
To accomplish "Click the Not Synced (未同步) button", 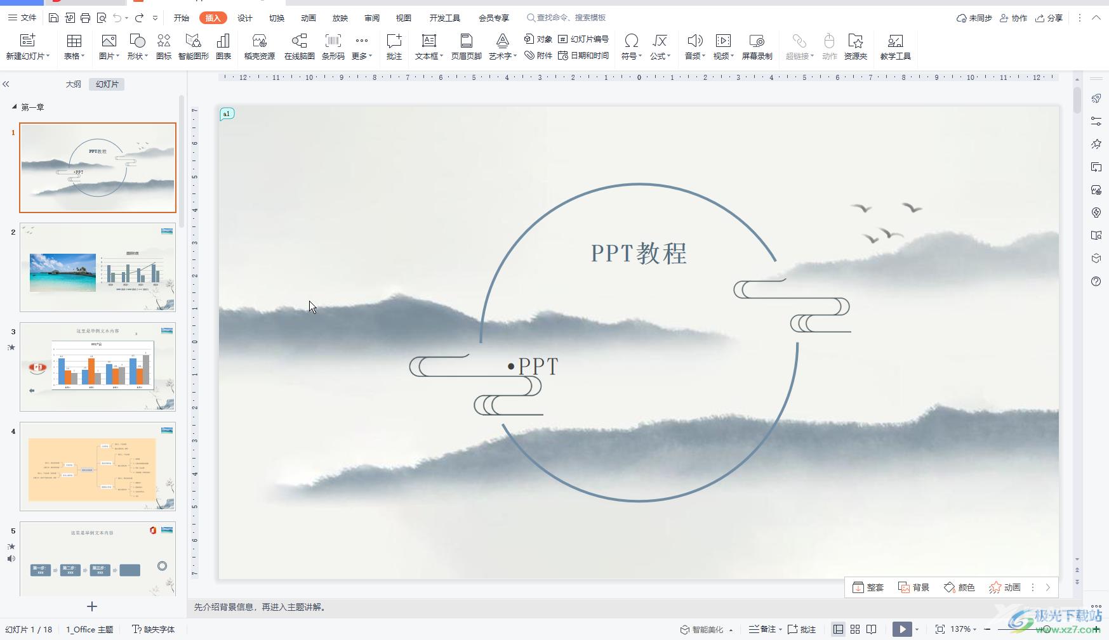I will pos(974,18).
